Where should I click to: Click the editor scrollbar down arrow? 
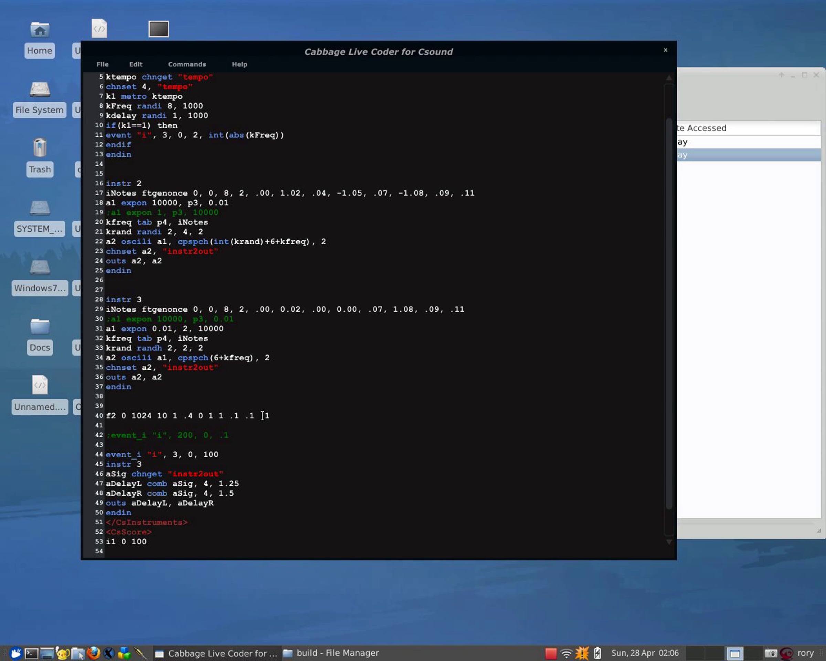point(669,542)
